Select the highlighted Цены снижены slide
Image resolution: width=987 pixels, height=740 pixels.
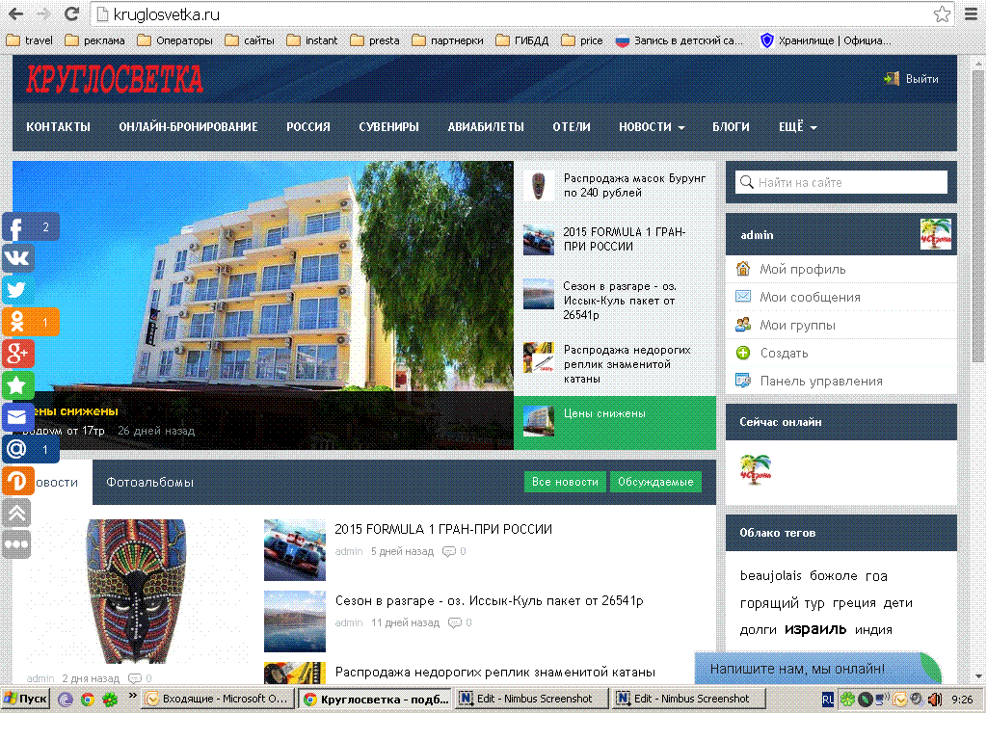pos(615,423)
